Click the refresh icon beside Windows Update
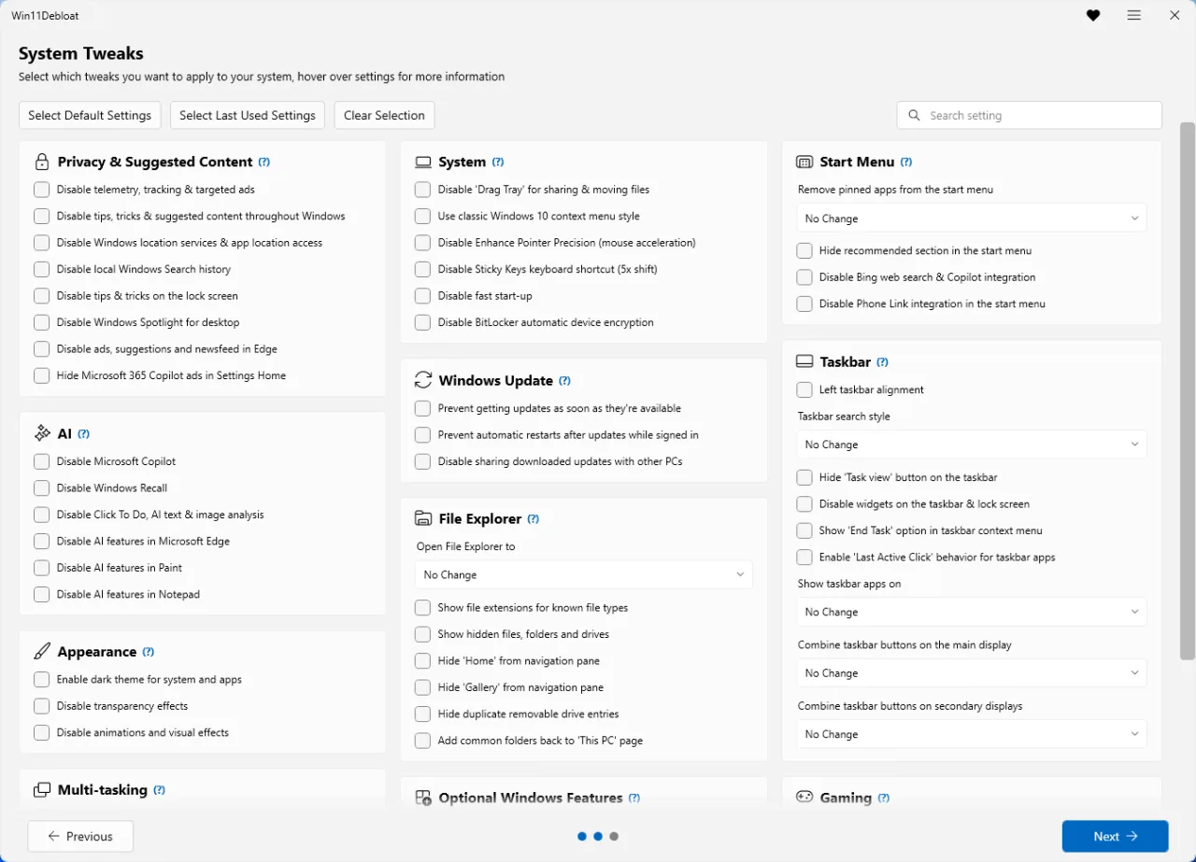This screenshot has width=1196, height=862. [x=422, y=380]
